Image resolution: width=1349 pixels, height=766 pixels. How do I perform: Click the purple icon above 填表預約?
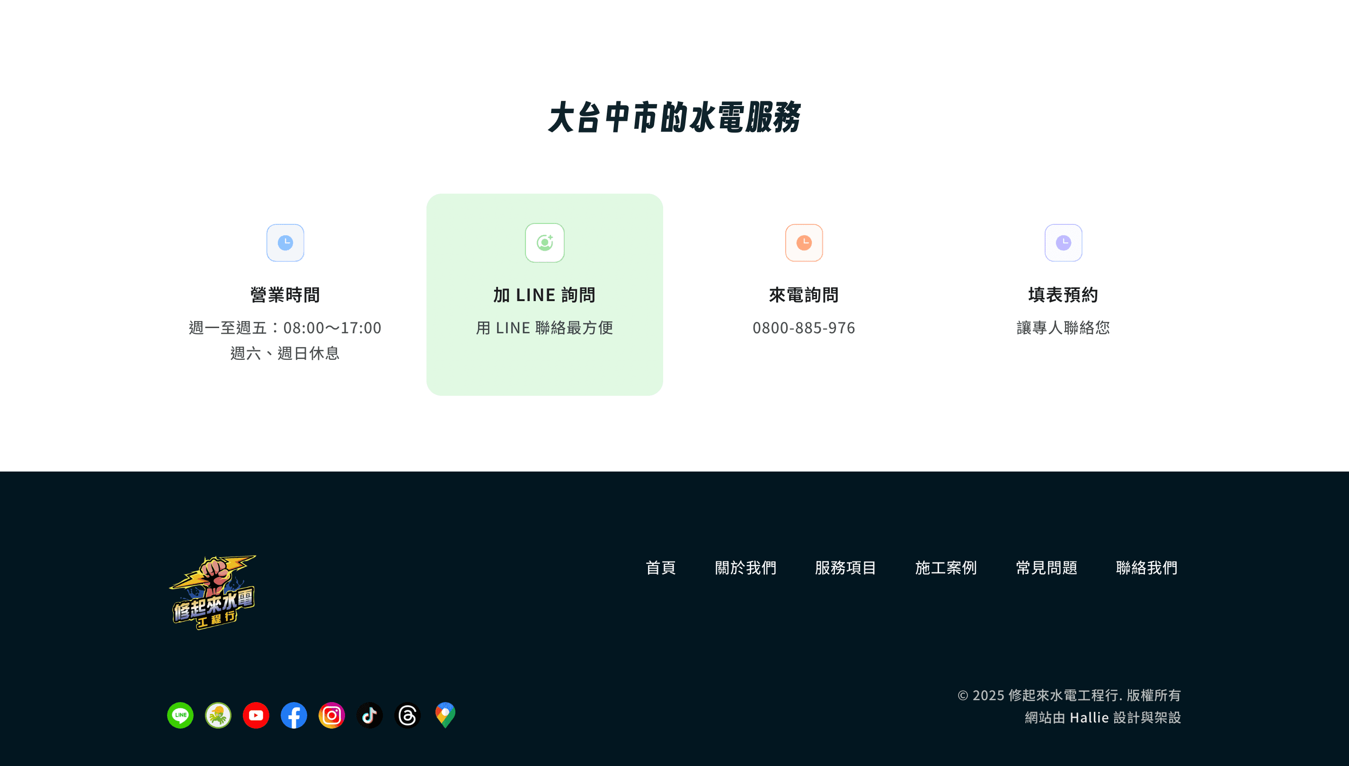pos(1063,242)
